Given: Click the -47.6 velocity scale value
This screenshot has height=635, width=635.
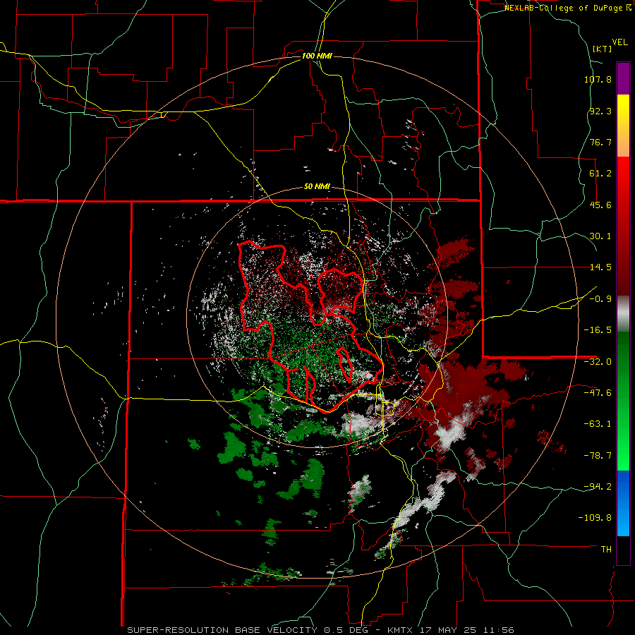Looking at the screenshot, I should [598, 393].
